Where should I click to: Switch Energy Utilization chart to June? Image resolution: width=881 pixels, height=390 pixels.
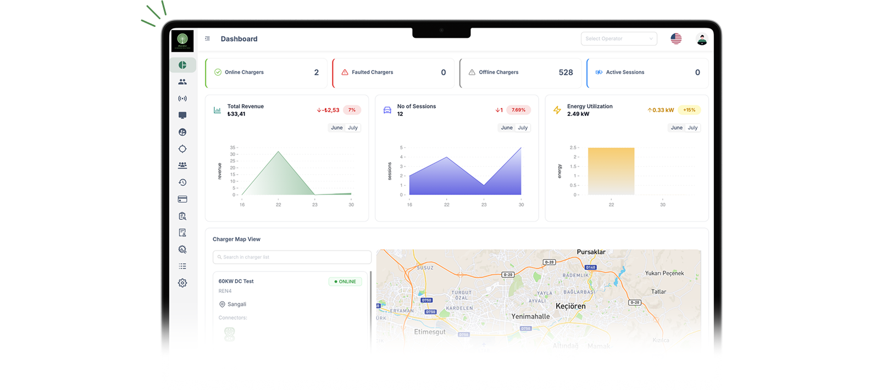coord(676,127)
